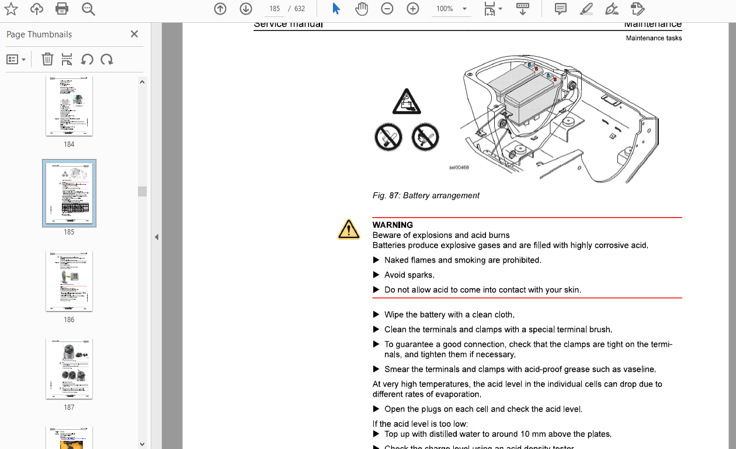This screenshot has width=736, height=449.
Task: Go to next page with down arrow
Action: [x=246, y=9]
